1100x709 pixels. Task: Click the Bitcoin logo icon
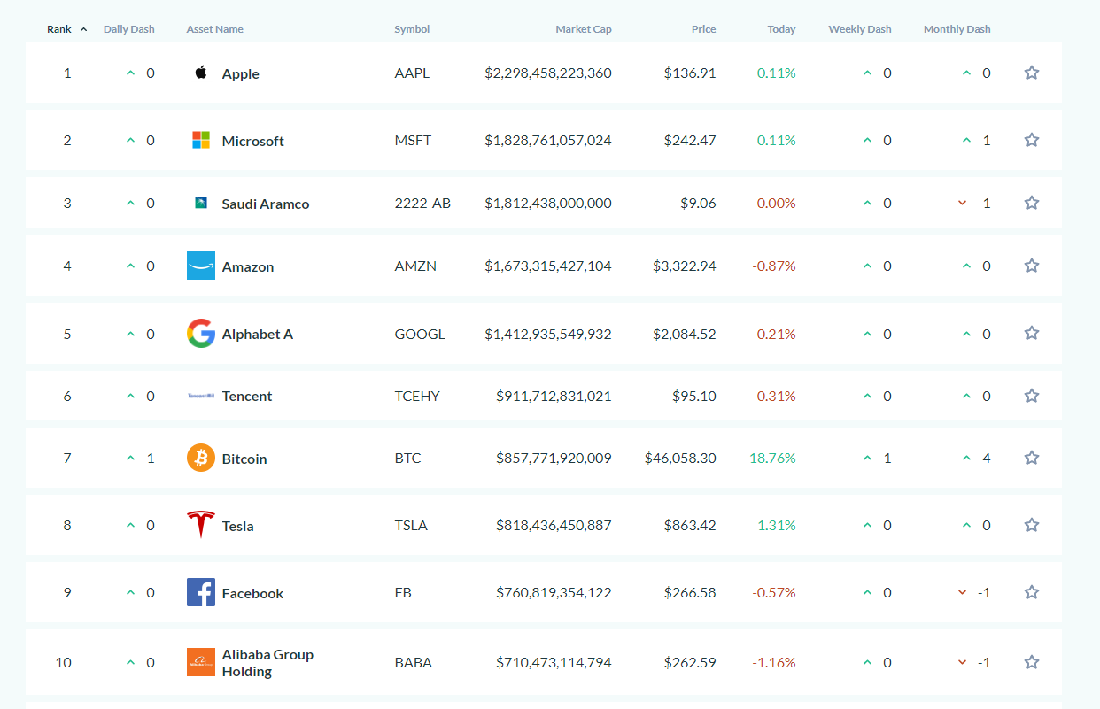pos(201,458)
